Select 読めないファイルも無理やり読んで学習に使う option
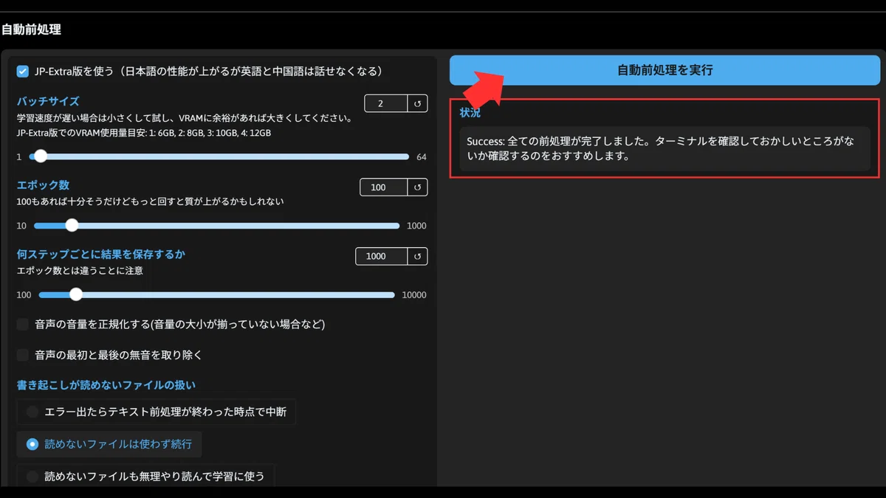This screenshot has height=498, width=886. click(145, 477)
